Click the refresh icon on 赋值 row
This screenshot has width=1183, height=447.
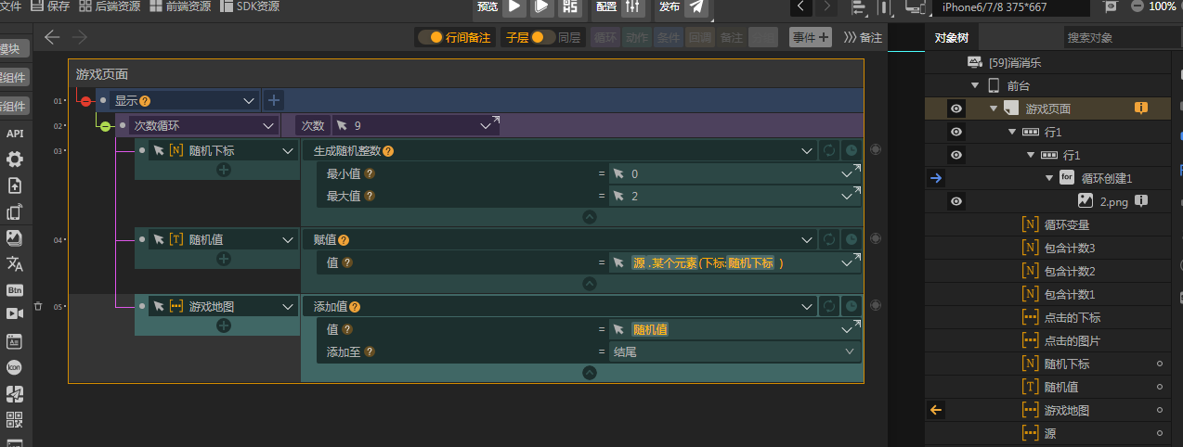coord(829,239)
